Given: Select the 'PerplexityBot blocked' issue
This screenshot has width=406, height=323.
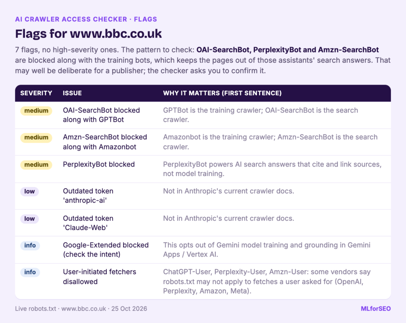Looking at the screenshot, I should 99,164.
